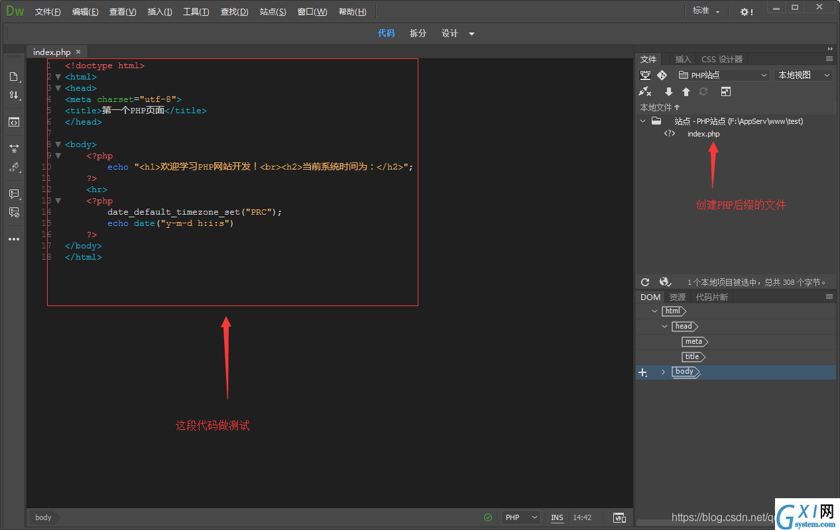Click the Synchronize icon in Files toolbar

click(703, 91)
